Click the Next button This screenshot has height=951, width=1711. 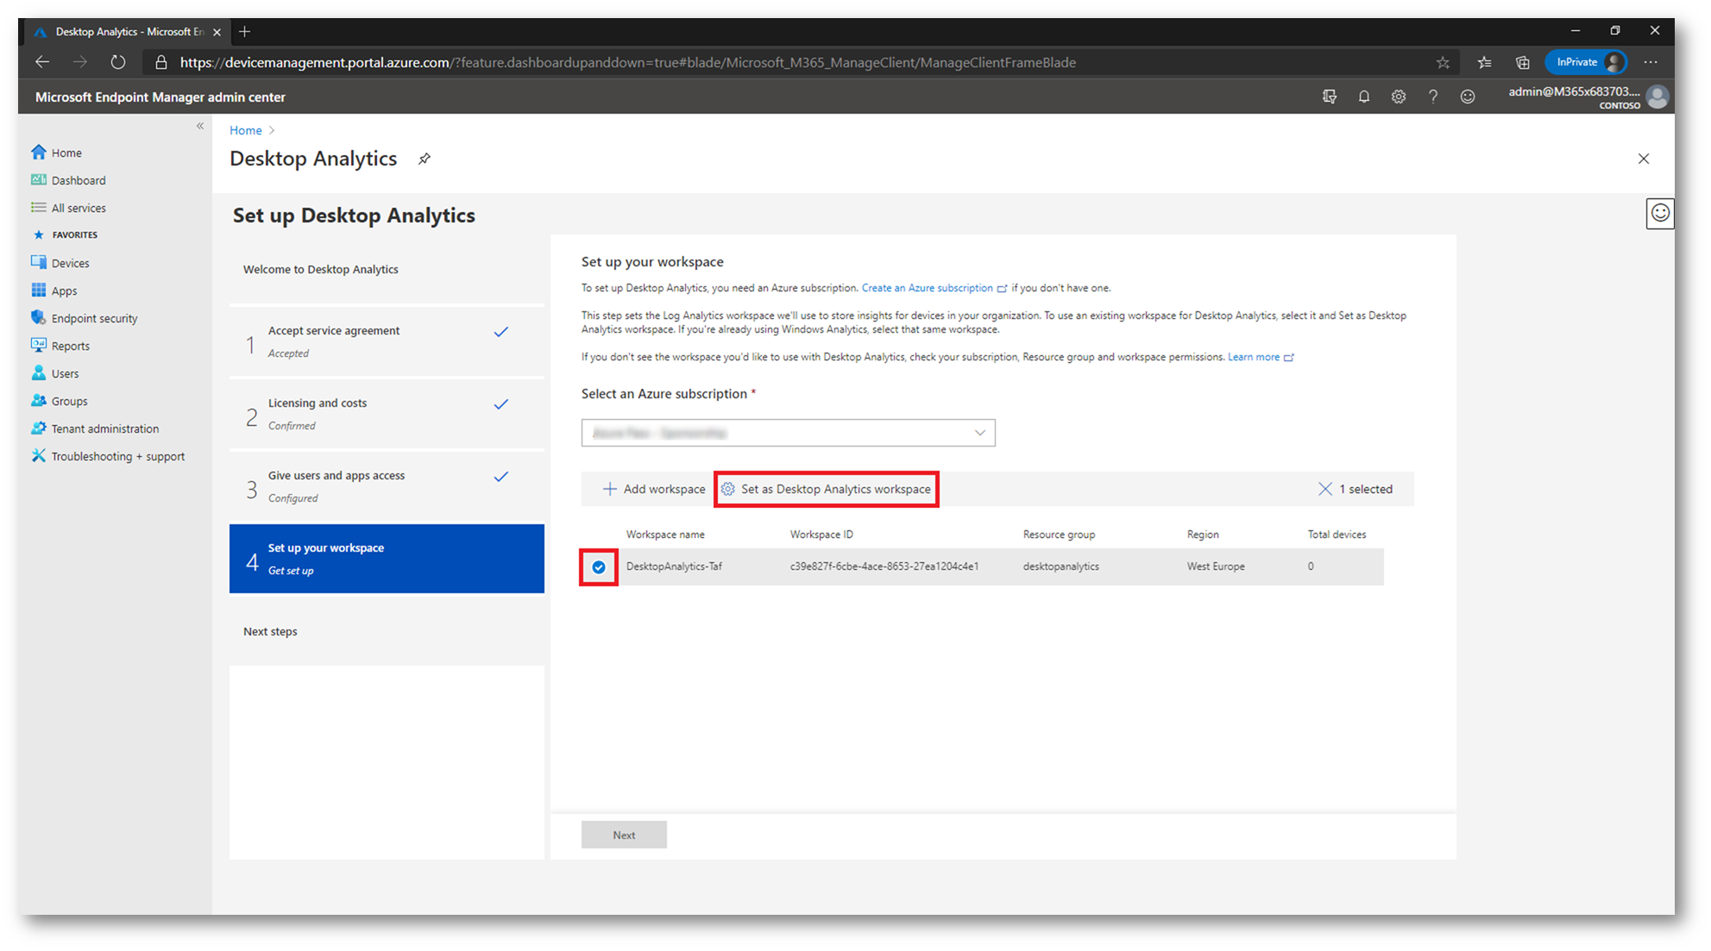pyautogui.click(x=623, y=835)
